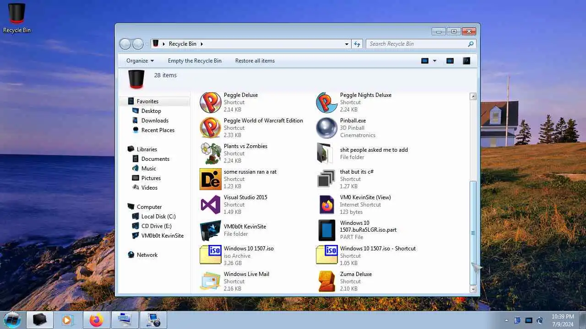Click the volume icon in system tray
This screenshot has height=329, width=586.
pos(540,320)
